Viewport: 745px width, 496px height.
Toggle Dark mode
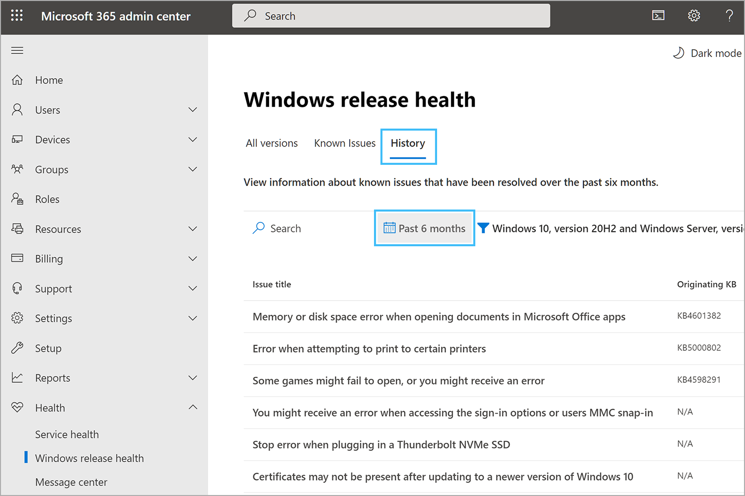(707, 53)
